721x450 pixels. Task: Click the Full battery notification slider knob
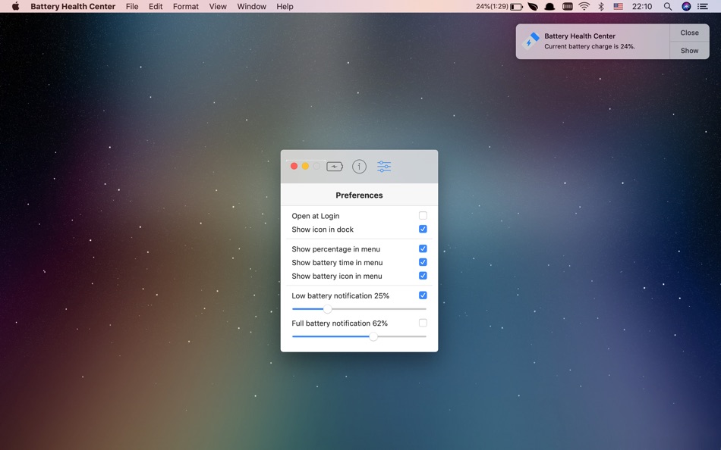pyautogui.click(x=373, y=336)
